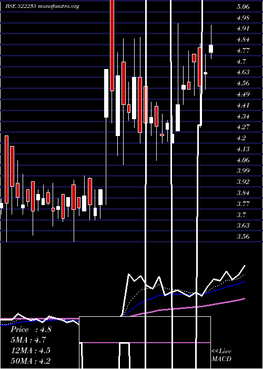263x369 pixels.
Task: Click the 3.84 price axis label
Action: coord(243,193)
